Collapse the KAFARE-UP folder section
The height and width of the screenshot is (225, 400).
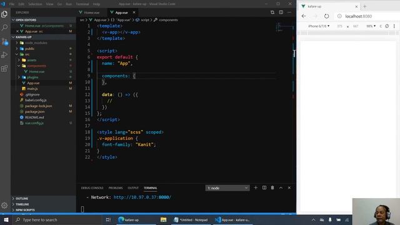pyautogui.click(x=24, y=37)
